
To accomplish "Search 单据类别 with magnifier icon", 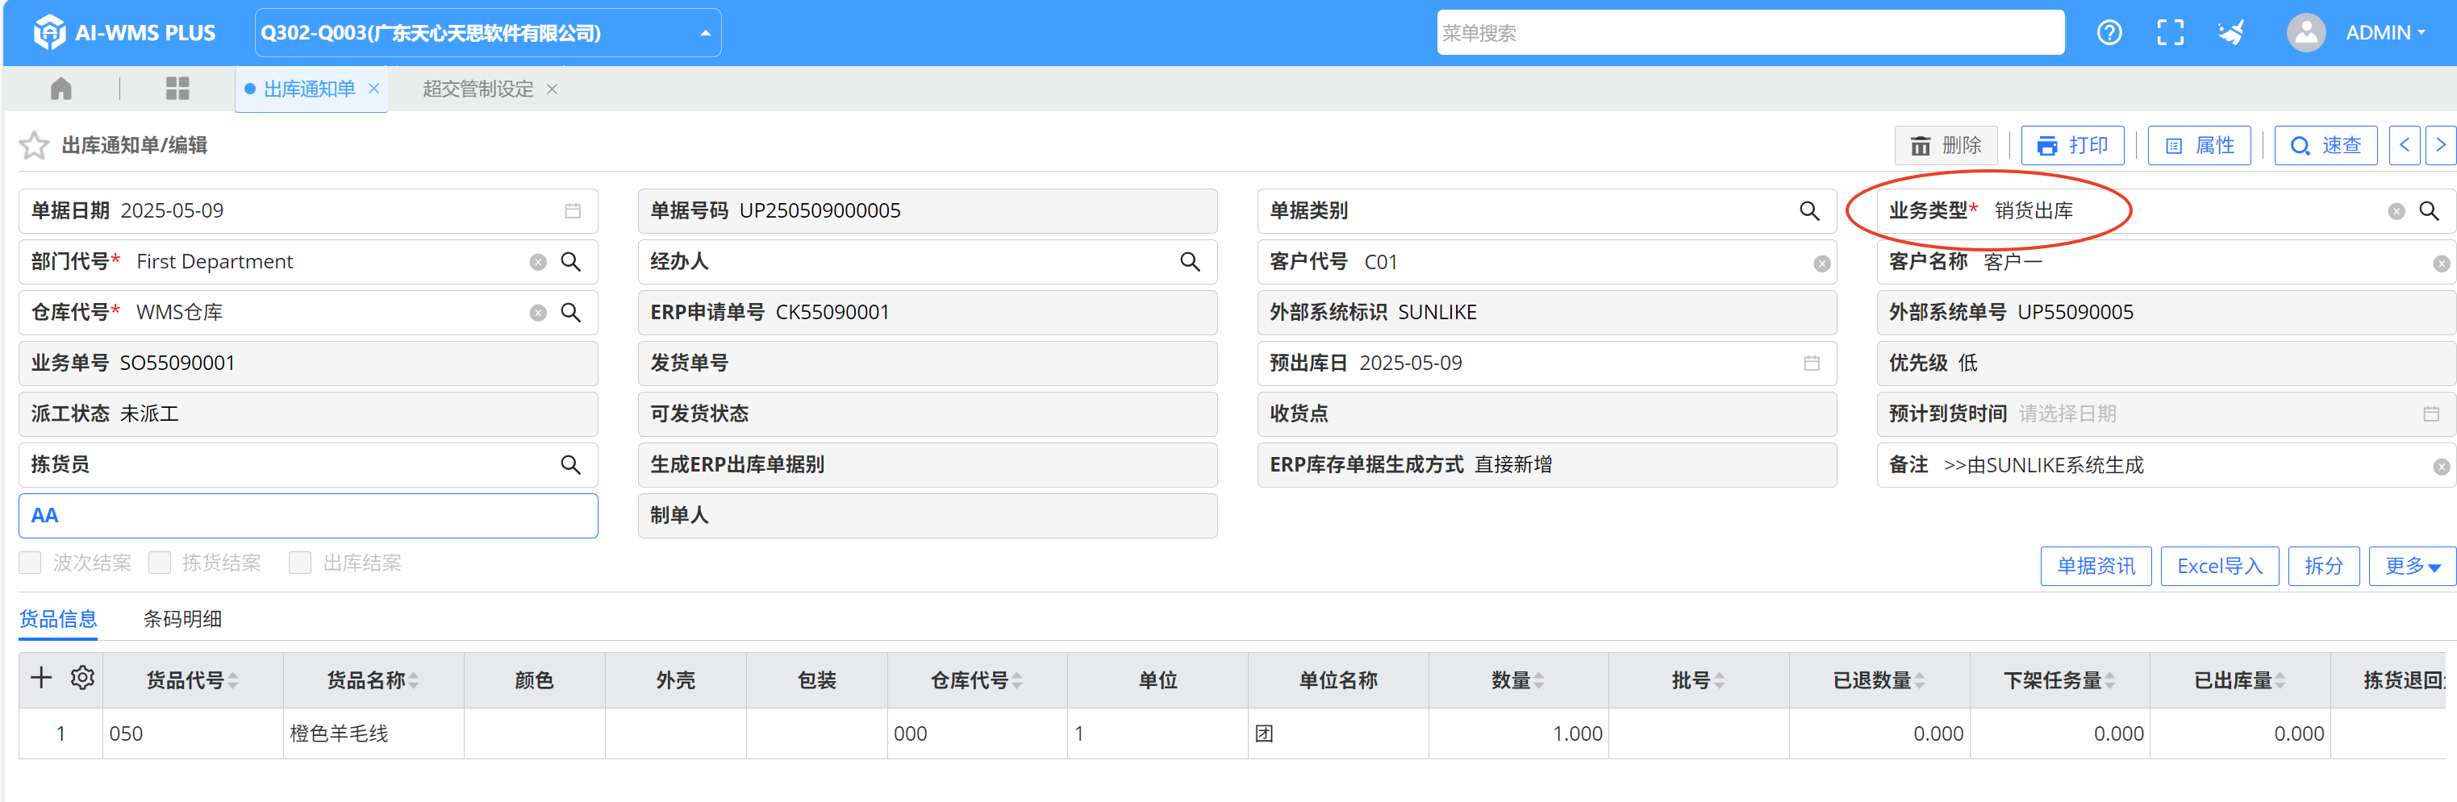I will [x=1808, y=210].
